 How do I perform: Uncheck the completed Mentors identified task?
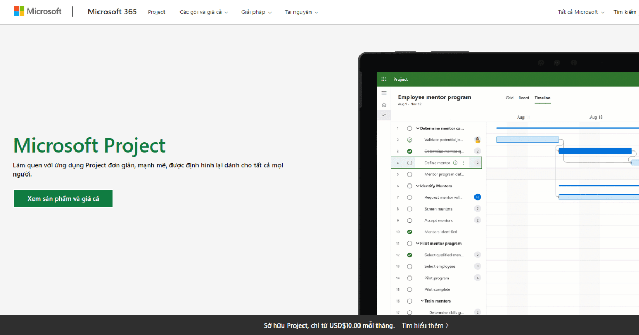tap(409, 232)
